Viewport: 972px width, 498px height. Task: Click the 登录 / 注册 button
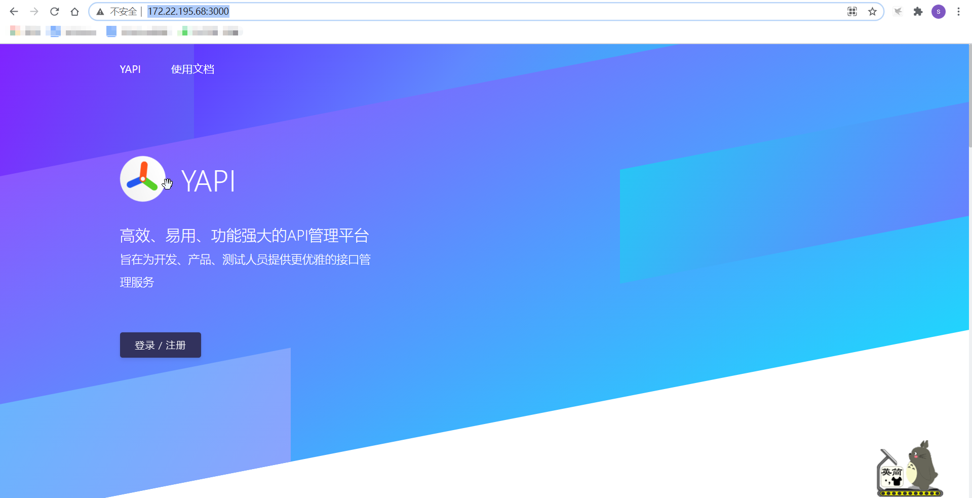click(161, 345)
